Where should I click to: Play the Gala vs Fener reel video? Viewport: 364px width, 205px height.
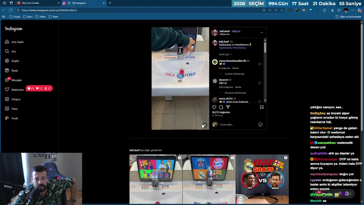click(180, 78)
